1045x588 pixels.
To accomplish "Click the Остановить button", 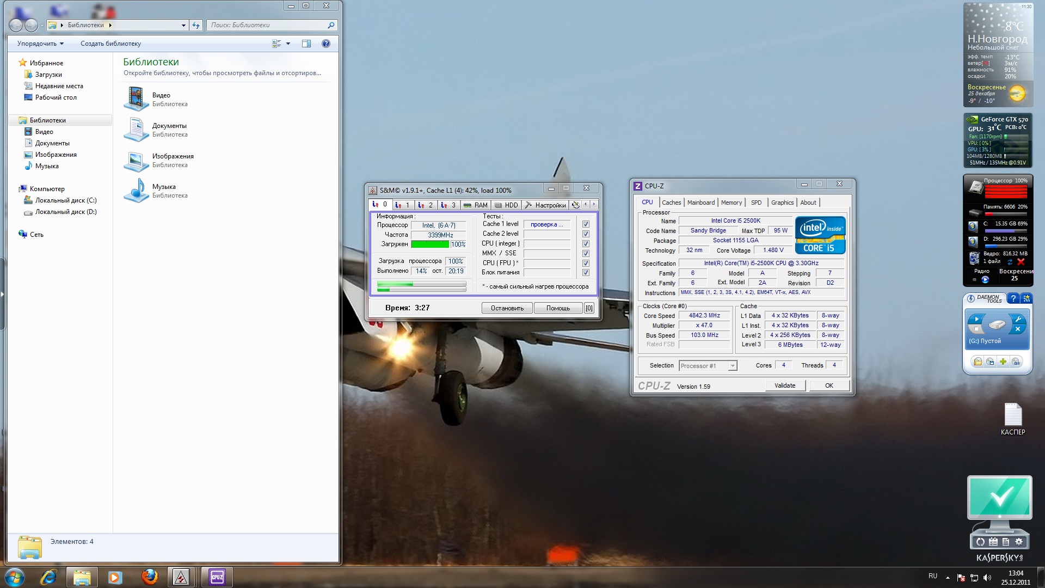I will (507, 308).
